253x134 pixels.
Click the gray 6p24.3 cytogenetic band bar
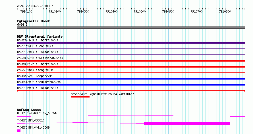131,28
